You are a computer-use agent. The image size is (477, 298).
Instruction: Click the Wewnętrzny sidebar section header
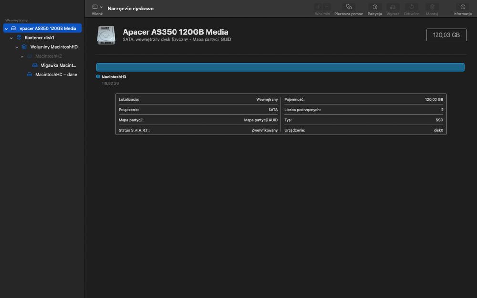pos(16,21)
